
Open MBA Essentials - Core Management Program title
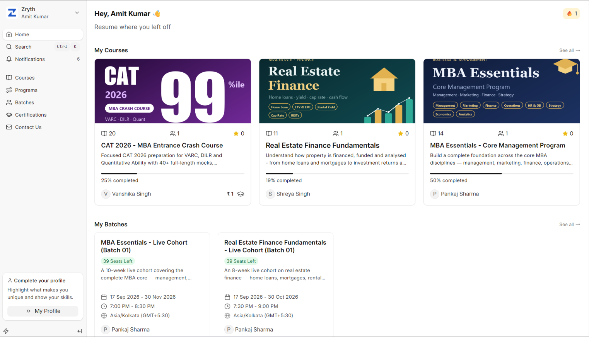[x=498, y=145]
